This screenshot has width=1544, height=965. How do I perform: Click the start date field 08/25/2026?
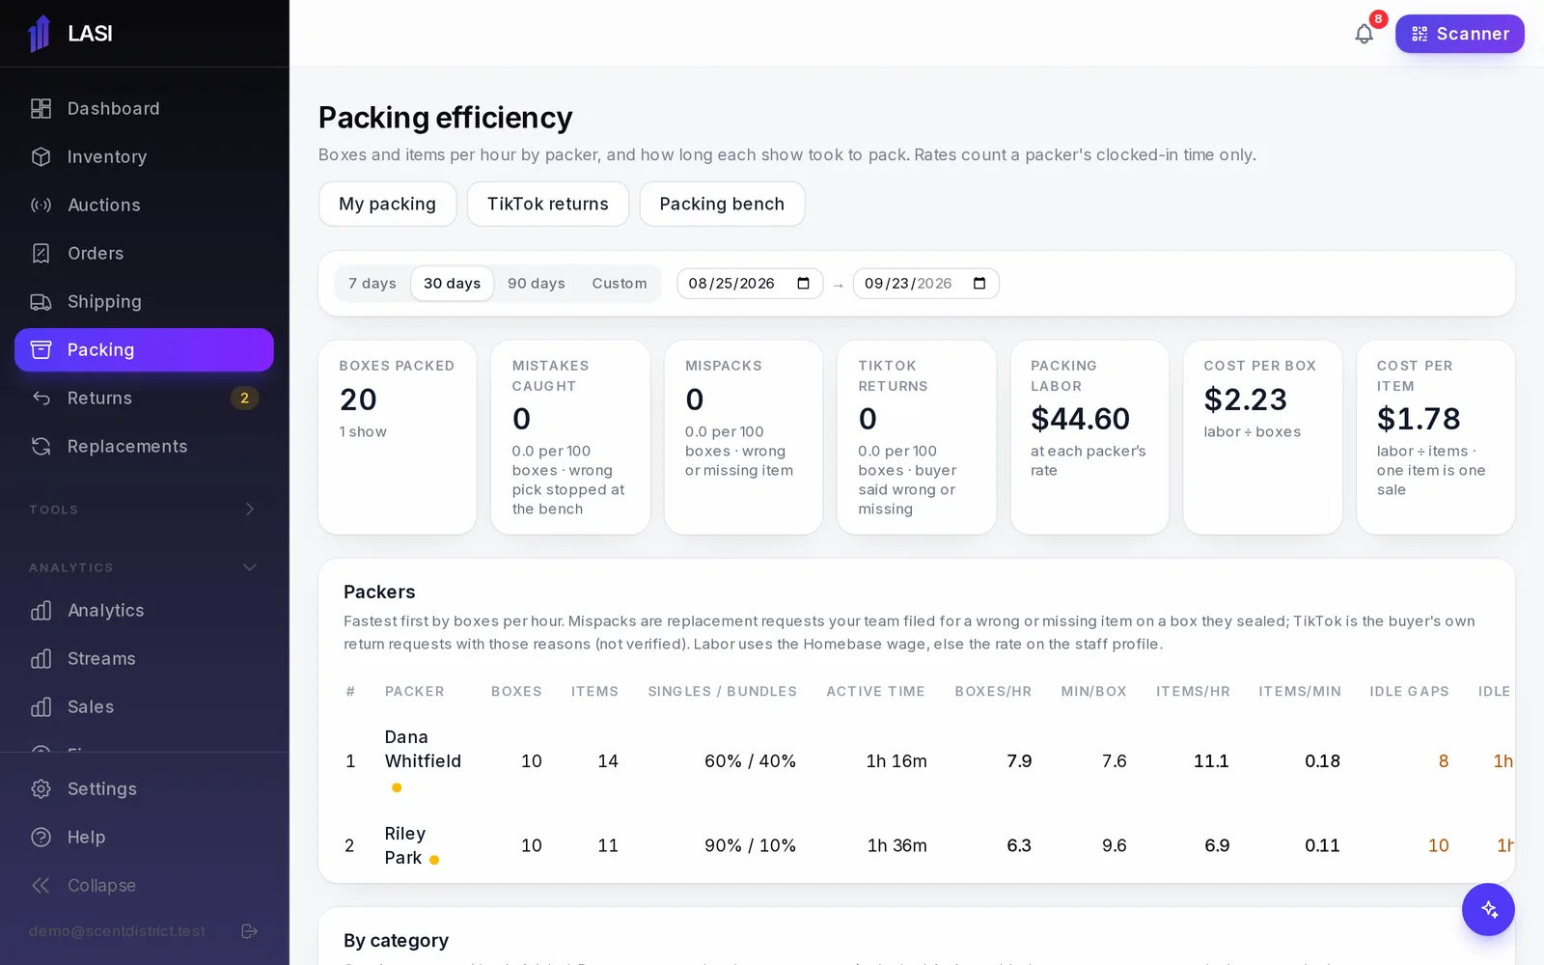(x=750, y=284)
